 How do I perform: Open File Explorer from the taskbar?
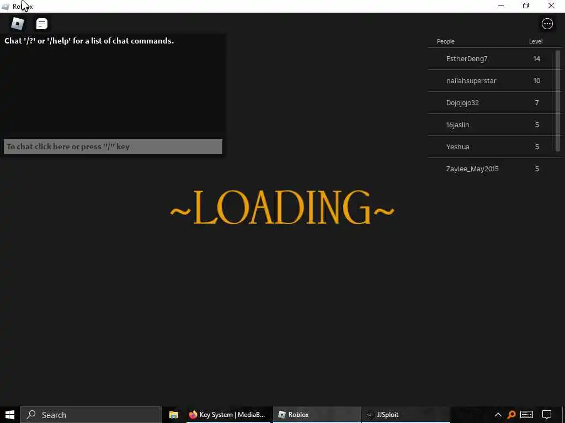pyautogui.click(x=174, y=415)
